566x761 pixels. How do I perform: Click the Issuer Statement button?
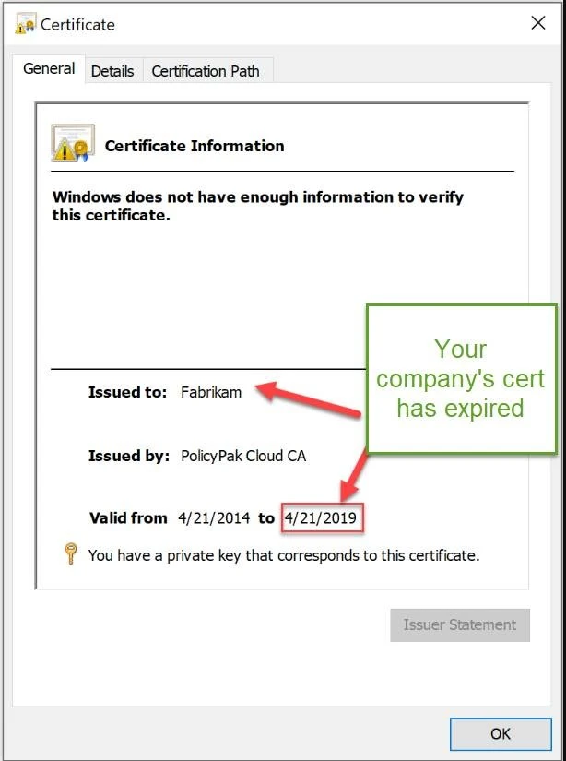459,624
